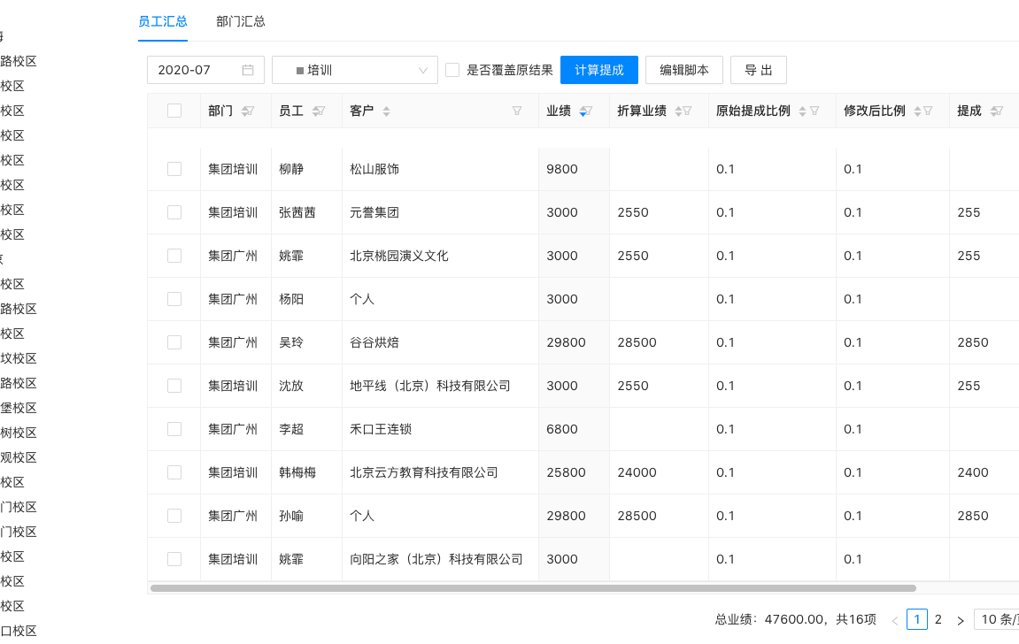Go to page 2 in pagination
This screenshot has width=1019, height=644.
tap(938, 619)
